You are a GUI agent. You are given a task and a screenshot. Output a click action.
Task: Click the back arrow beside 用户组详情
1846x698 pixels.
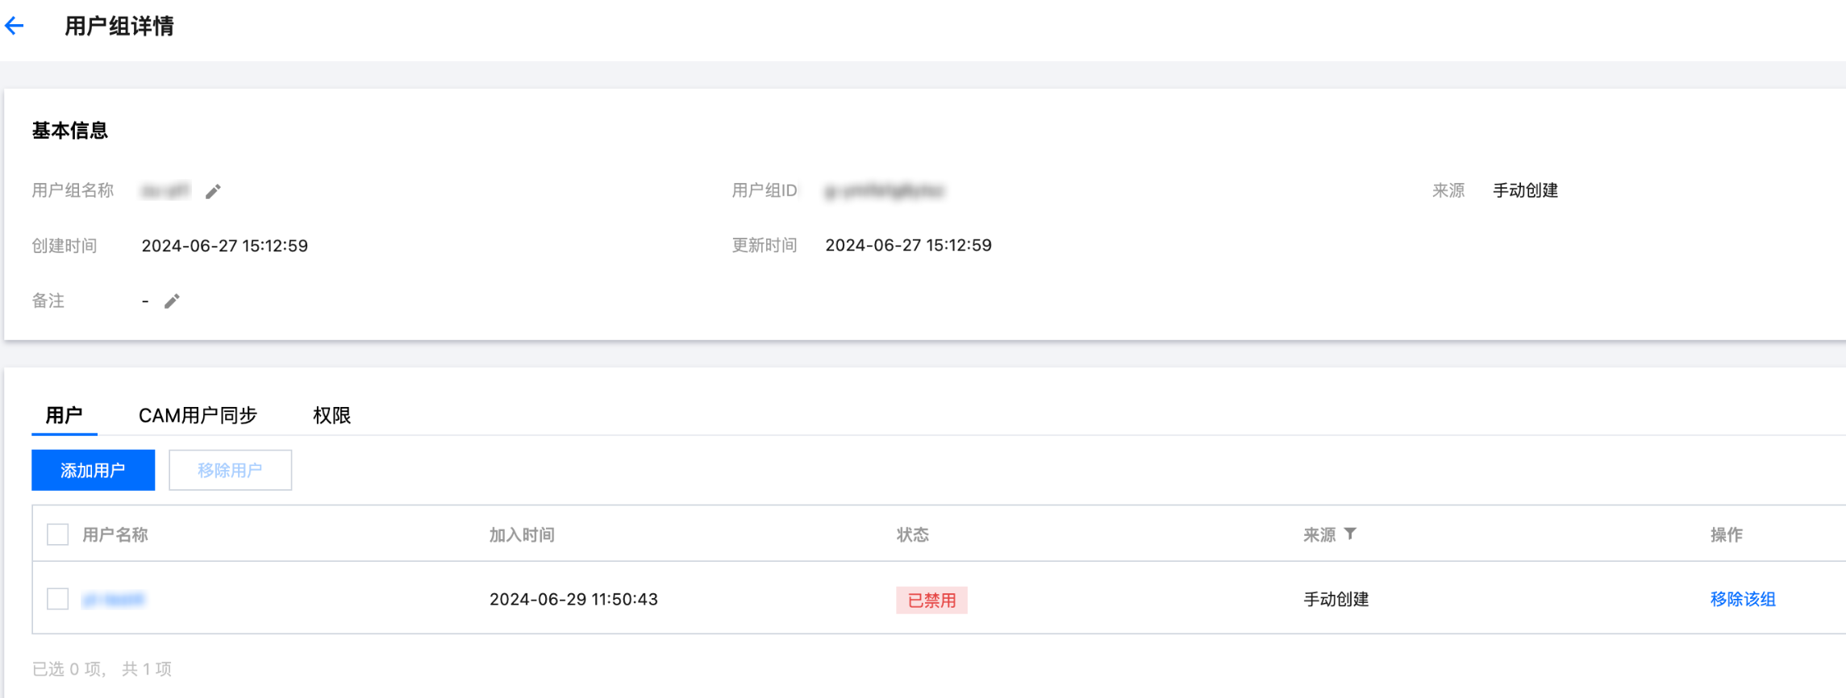tap(15, 26)
